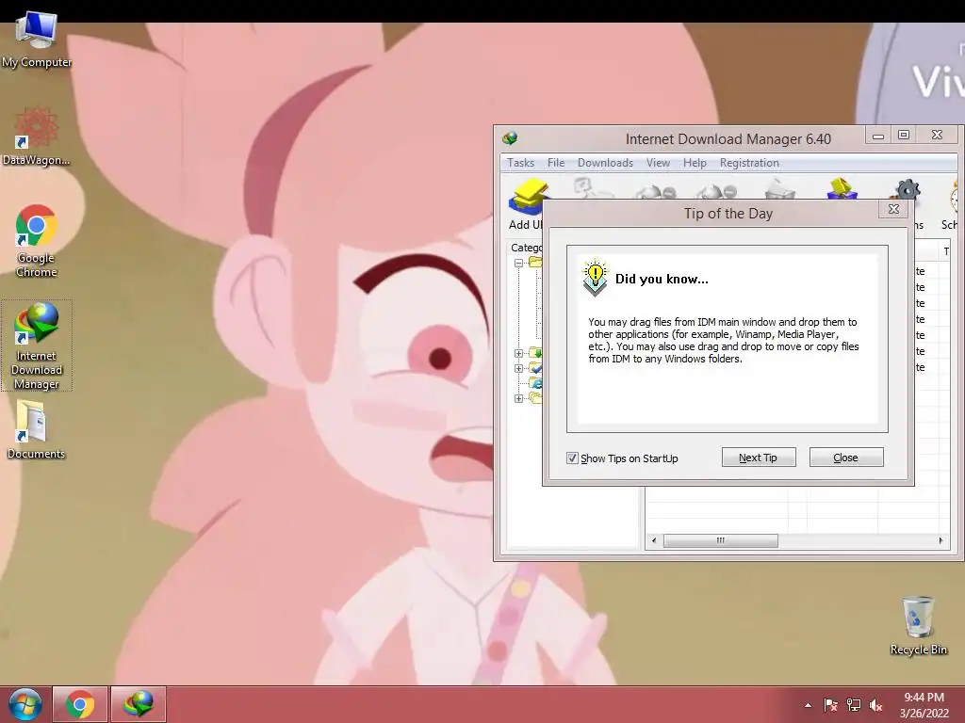Click the Windows Start orb
965x723 pixels.
click(x=25, y=704)
